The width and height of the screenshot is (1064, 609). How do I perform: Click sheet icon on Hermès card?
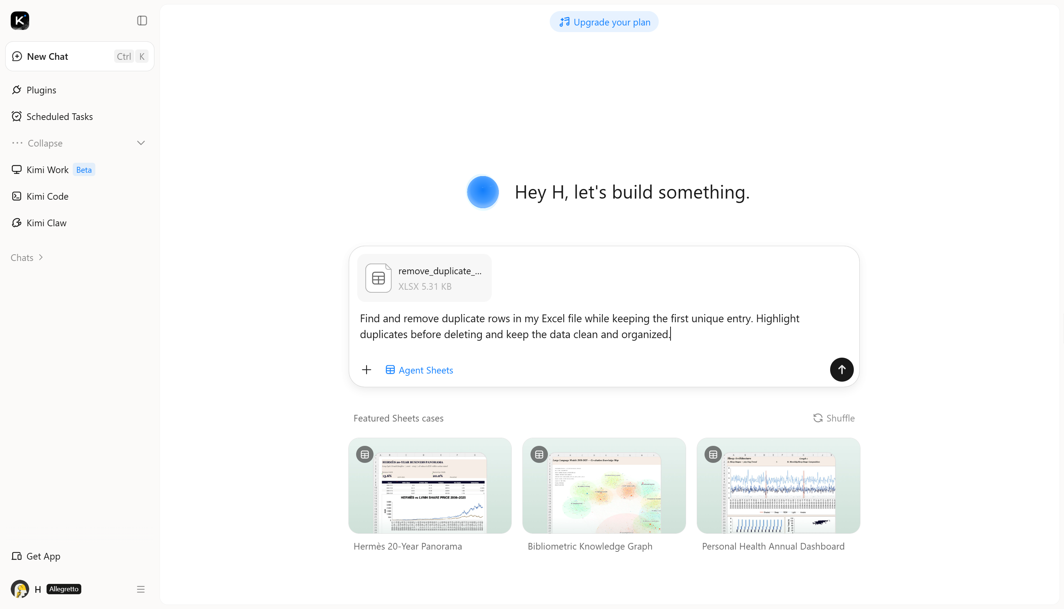tap(365, 454)
